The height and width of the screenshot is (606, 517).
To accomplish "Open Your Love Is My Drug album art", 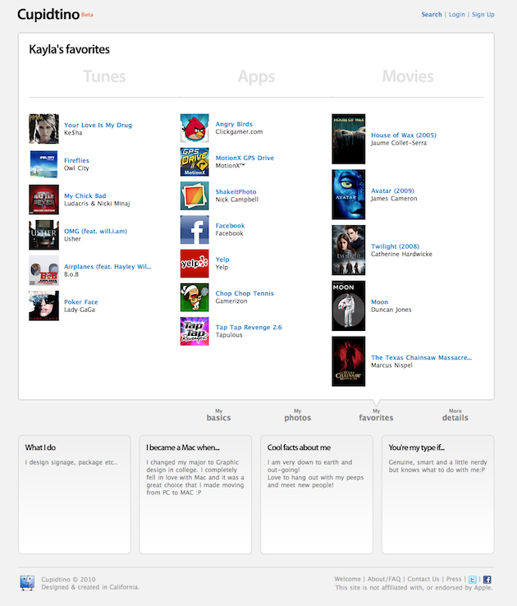I will coord(44,129).
